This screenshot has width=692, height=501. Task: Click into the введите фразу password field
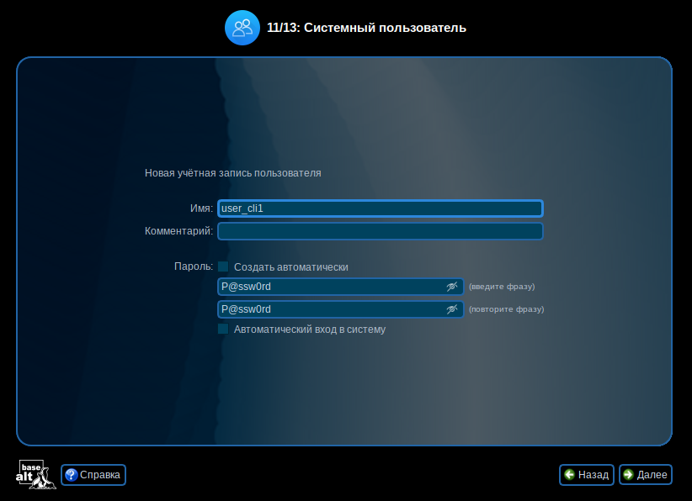[328, 287]
